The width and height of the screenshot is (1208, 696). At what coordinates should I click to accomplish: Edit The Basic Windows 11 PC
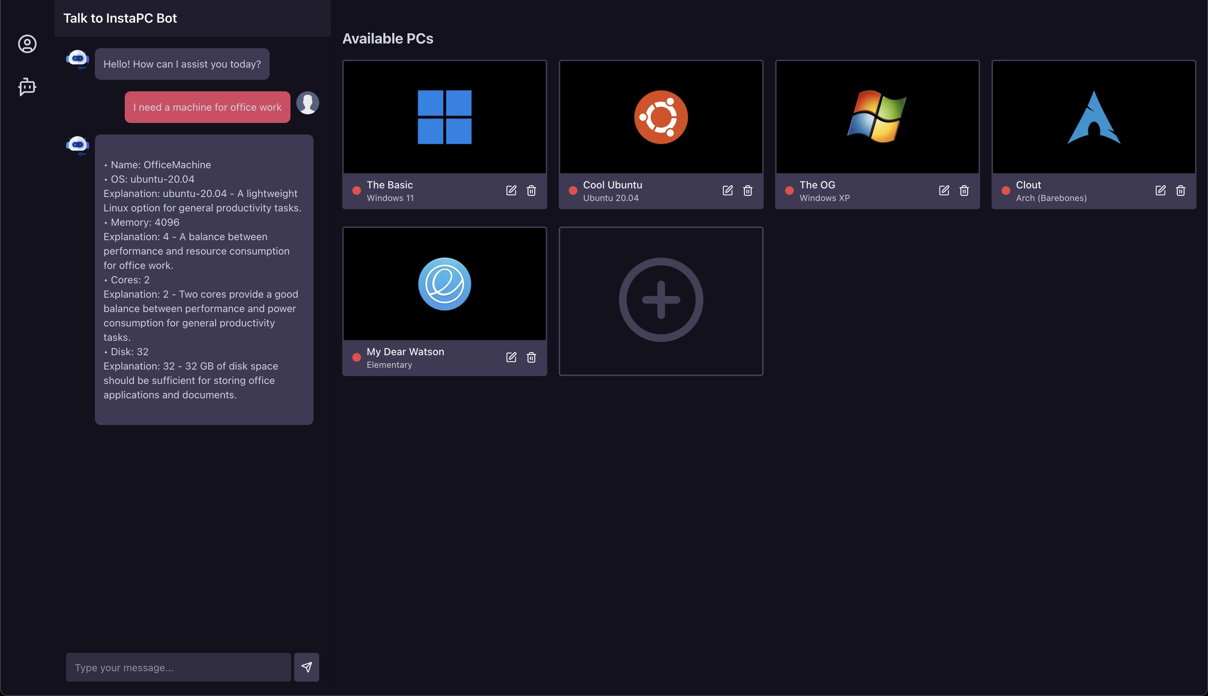tap(511, 190)
